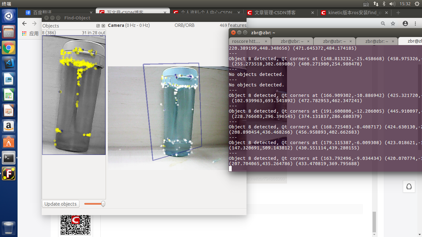Launch Visual Studio Code from the dock
The image size is (422, 237).
(x=8, y=63)
